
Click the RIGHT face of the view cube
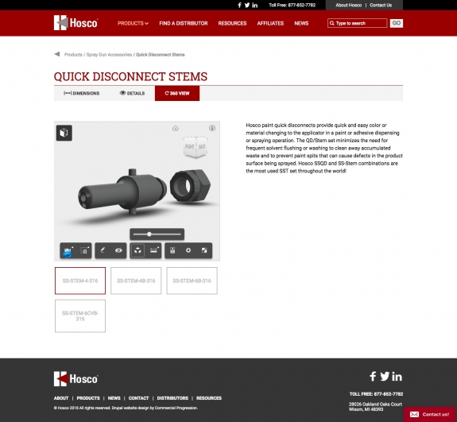coord(189,146)
